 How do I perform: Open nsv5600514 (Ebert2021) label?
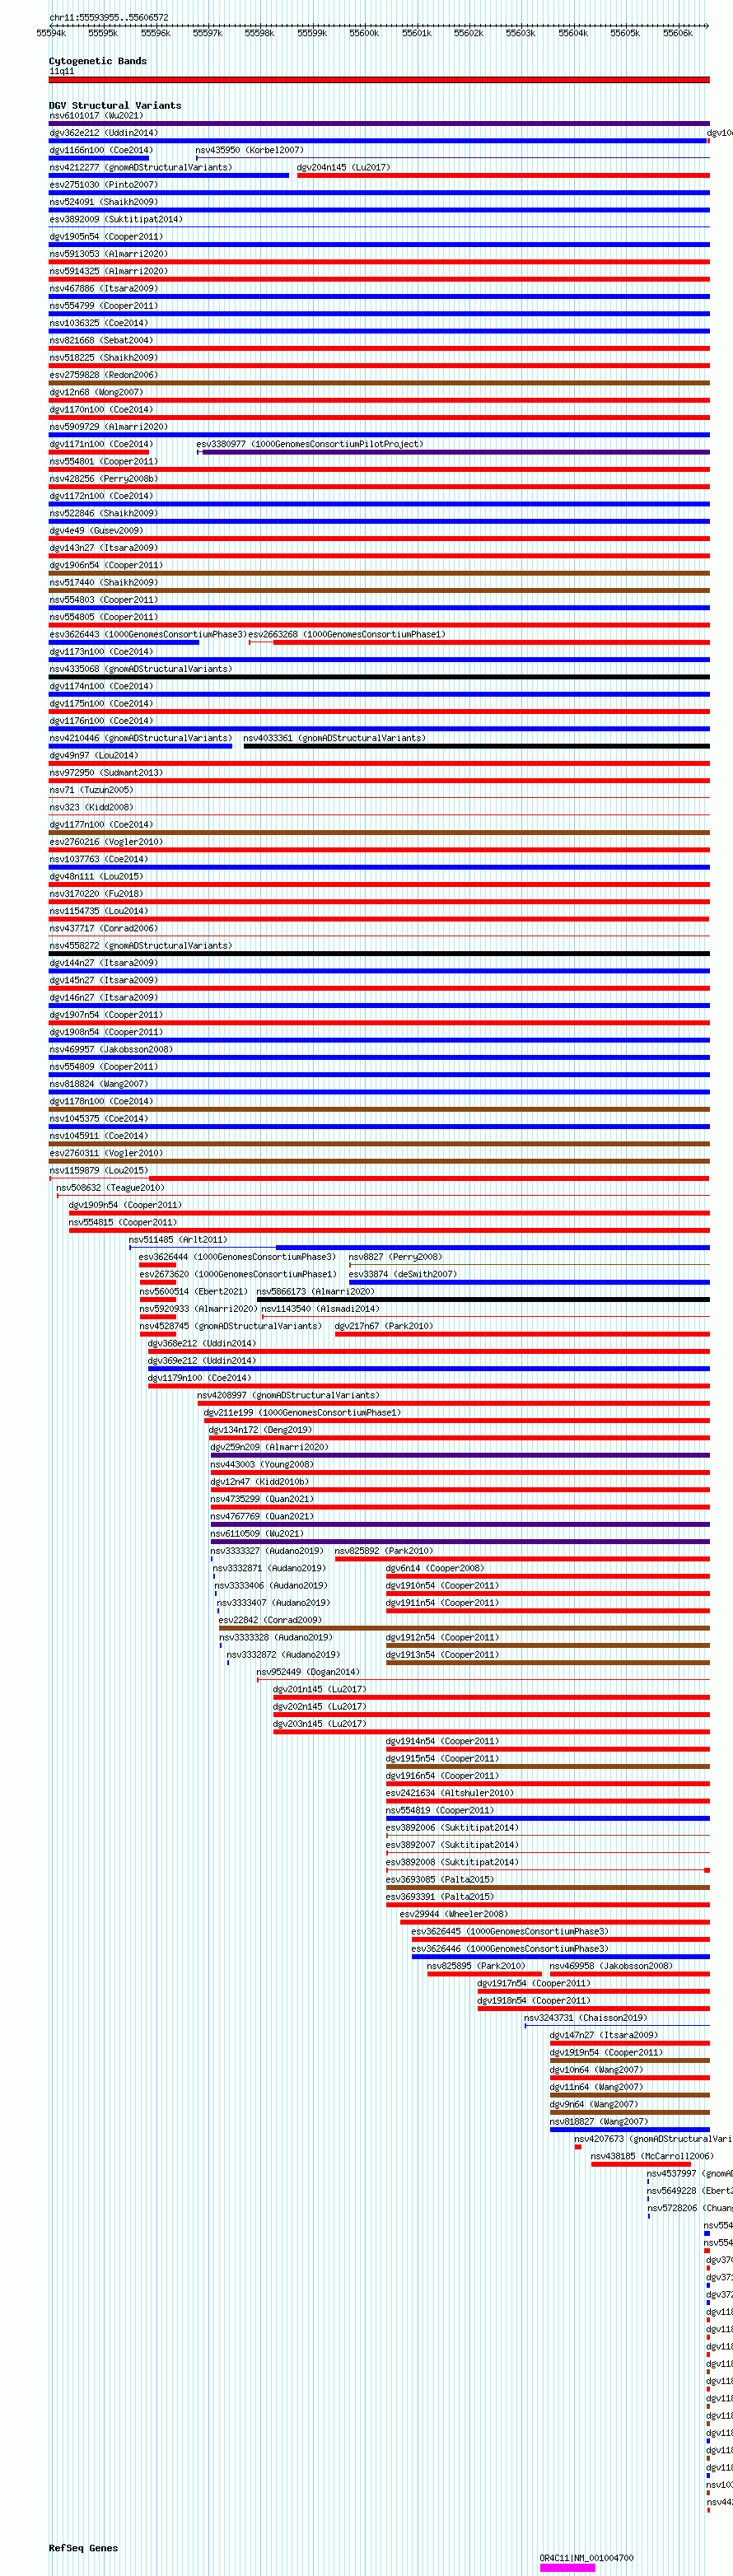(193, 1291)
